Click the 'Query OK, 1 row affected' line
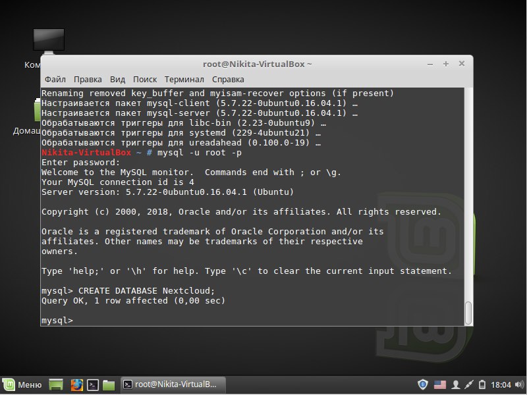Image resolution: width=527 pixels, height=395 pixels. pyautogui.click(x=133, y=301)
